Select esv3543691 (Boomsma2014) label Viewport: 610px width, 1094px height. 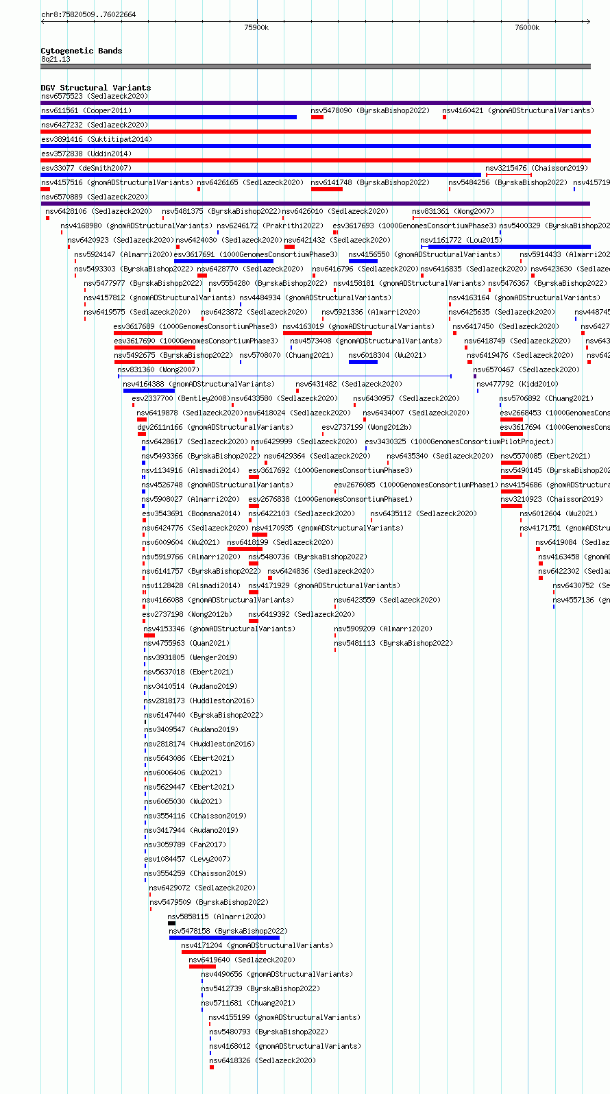click(x=191, y=513)
